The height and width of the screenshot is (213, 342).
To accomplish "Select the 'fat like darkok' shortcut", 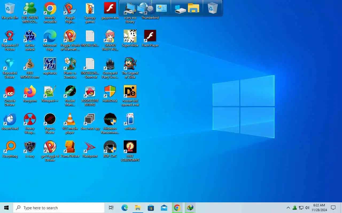I will [30, 40].
